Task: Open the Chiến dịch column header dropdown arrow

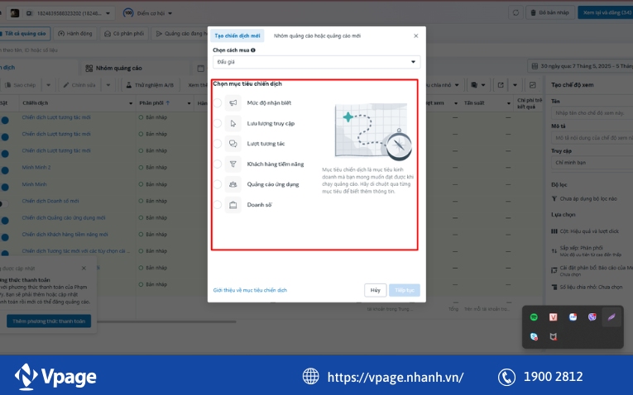Action: coord(131,103)
